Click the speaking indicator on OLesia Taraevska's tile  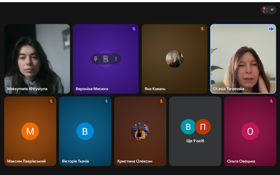(271, 29)
